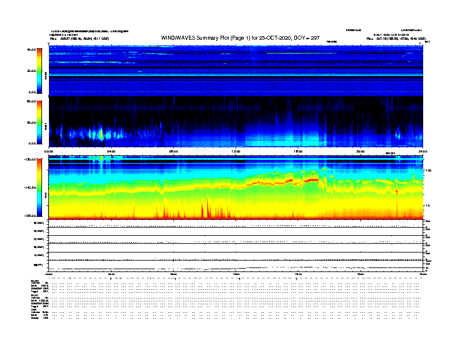This screenshot has height=352, width=456.
Task: Click the bright burst in RAD1 spectrogram
Action: (101, 135)
